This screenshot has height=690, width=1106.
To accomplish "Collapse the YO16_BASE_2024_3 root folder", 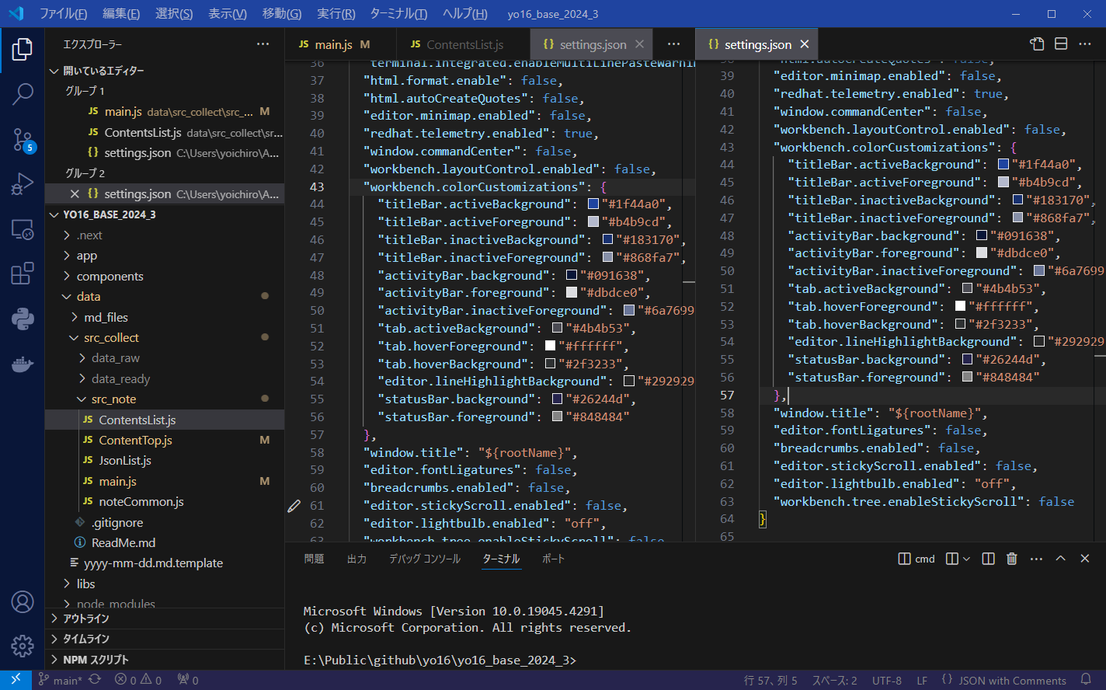I will click(54, 214).
